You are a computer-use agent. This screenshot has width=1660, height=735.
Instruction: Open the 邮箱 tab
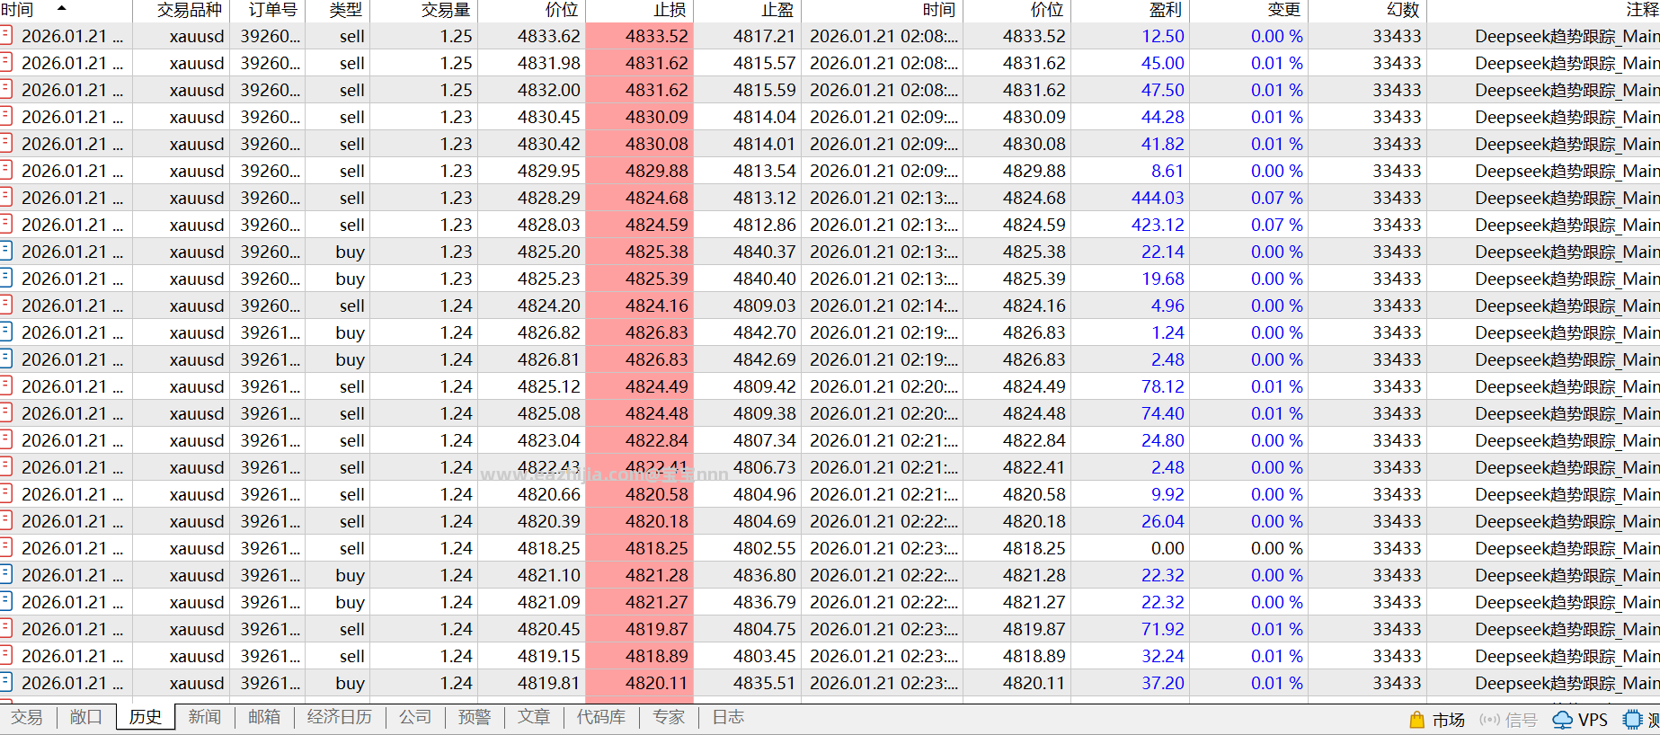(263, 717)
